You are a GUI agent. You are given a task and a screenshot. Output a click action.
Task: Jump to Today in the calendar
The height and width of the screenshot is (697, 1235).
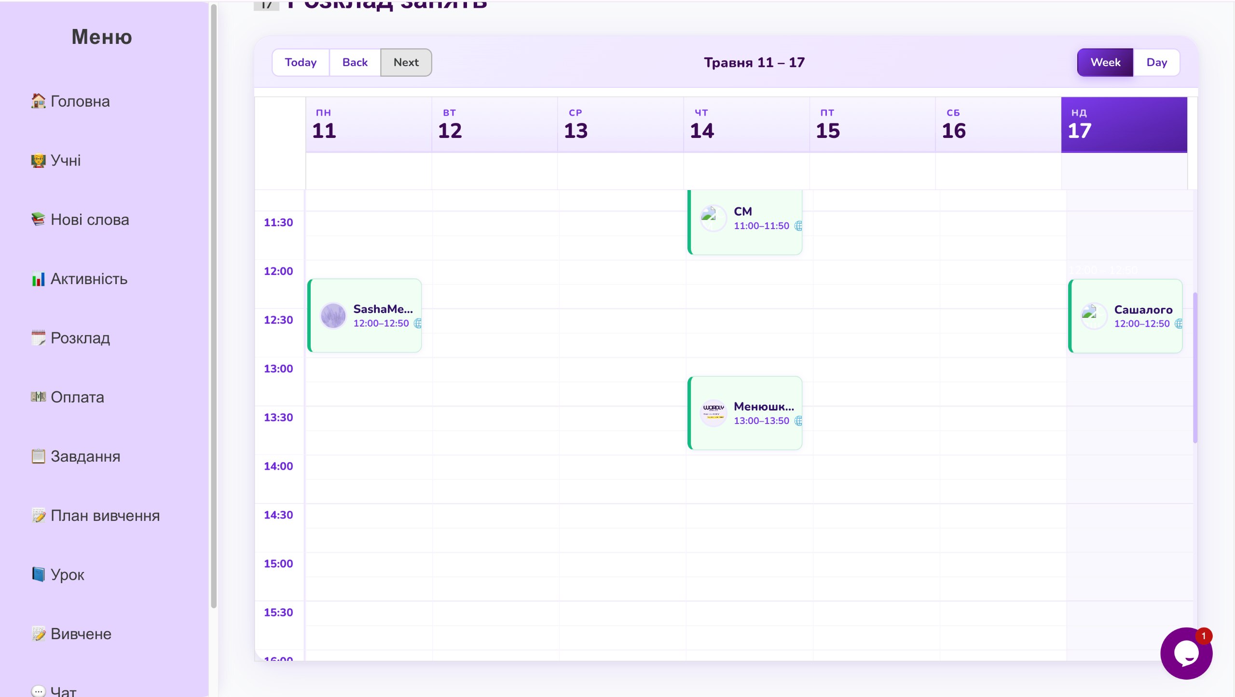301,62
